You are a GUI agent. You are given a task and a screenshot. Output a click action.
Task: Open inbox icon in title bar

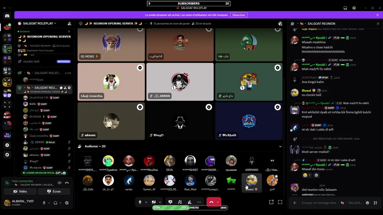coord(345,8)
